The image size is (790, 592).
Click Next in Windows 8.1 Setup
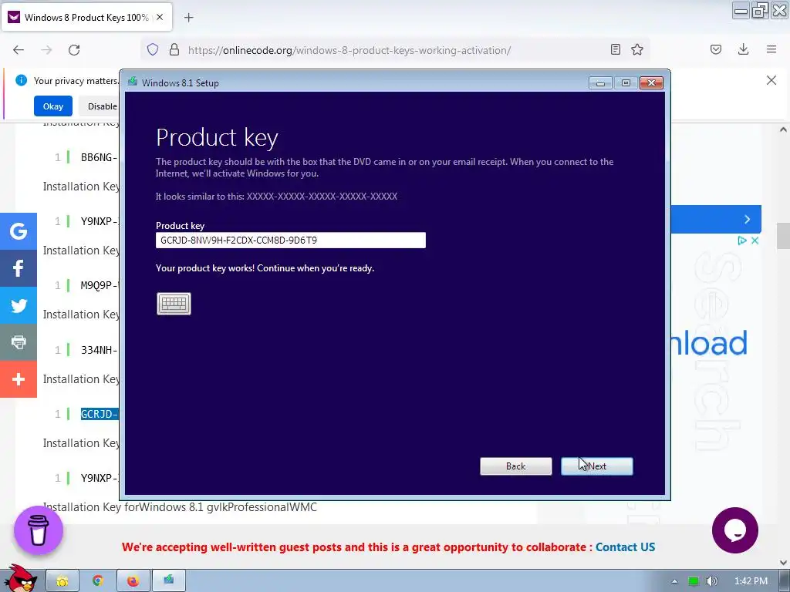[597, 466]
